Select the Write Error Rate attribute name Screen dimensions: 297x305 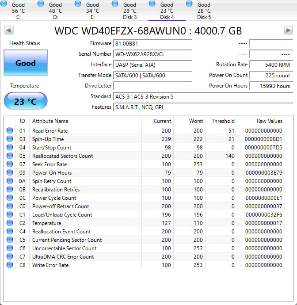click(50, 265)
